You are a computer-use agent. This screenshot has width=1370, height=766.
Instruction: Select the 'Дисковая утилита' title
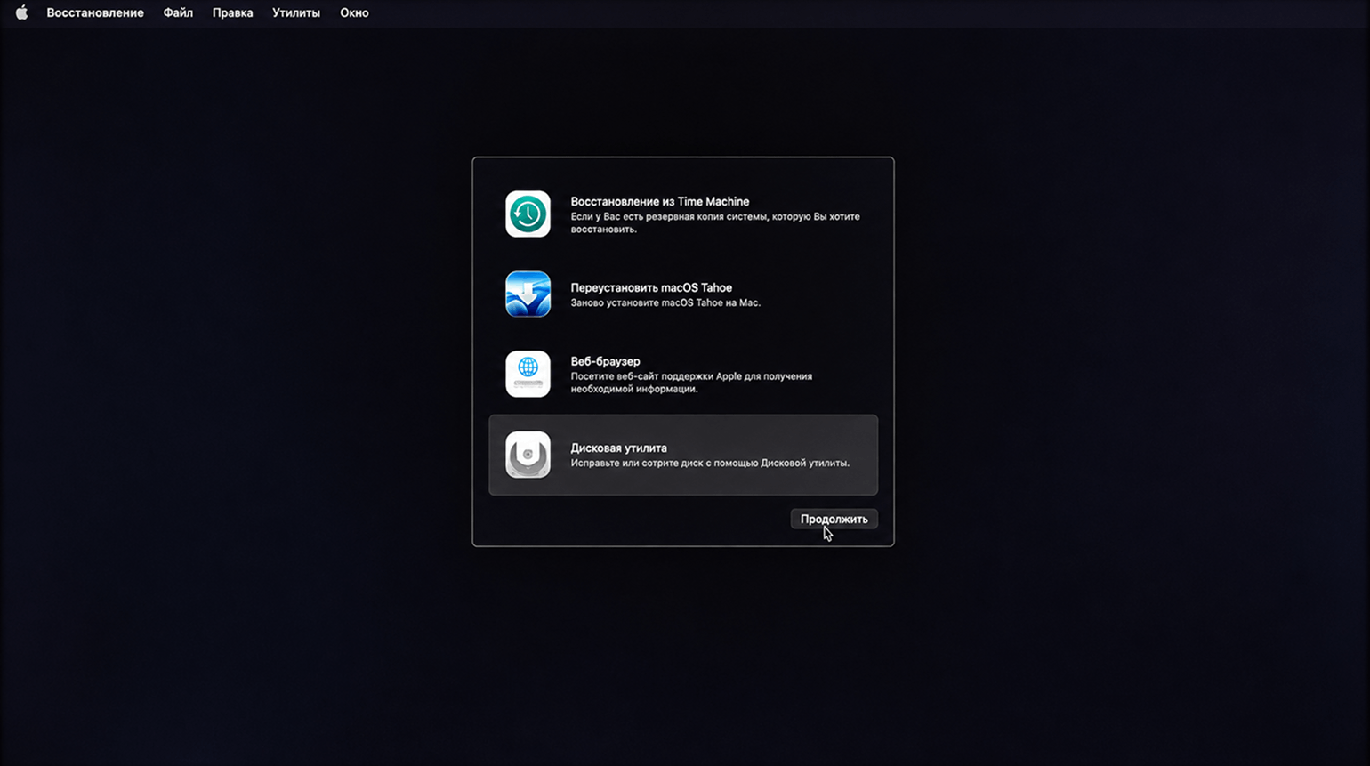[x=618, y=448]
